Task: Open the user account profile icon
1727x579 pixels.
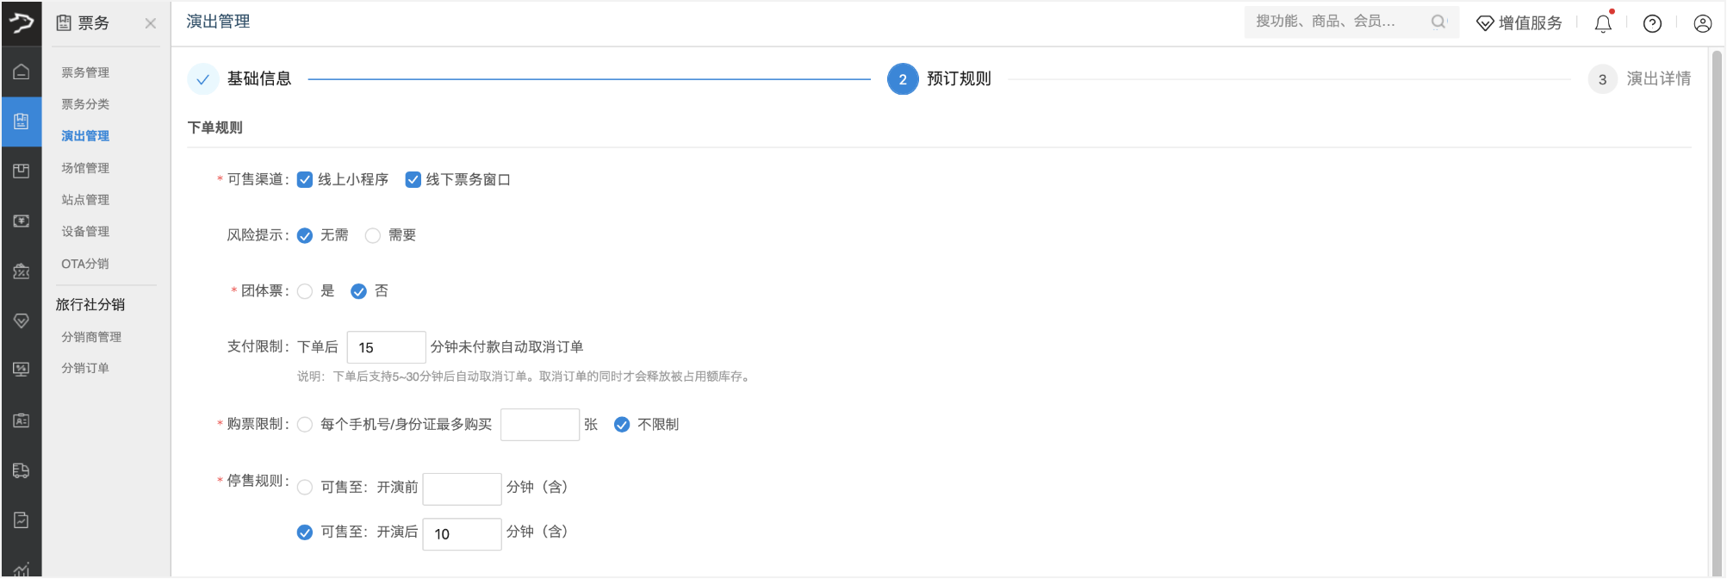Action: (1702, 24)
